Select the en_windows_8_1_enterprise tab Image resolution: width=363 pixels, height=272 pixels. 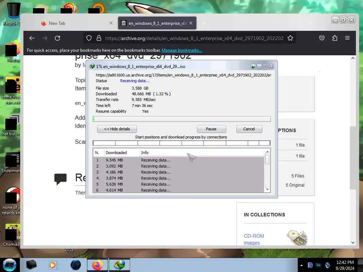[157, 23]
